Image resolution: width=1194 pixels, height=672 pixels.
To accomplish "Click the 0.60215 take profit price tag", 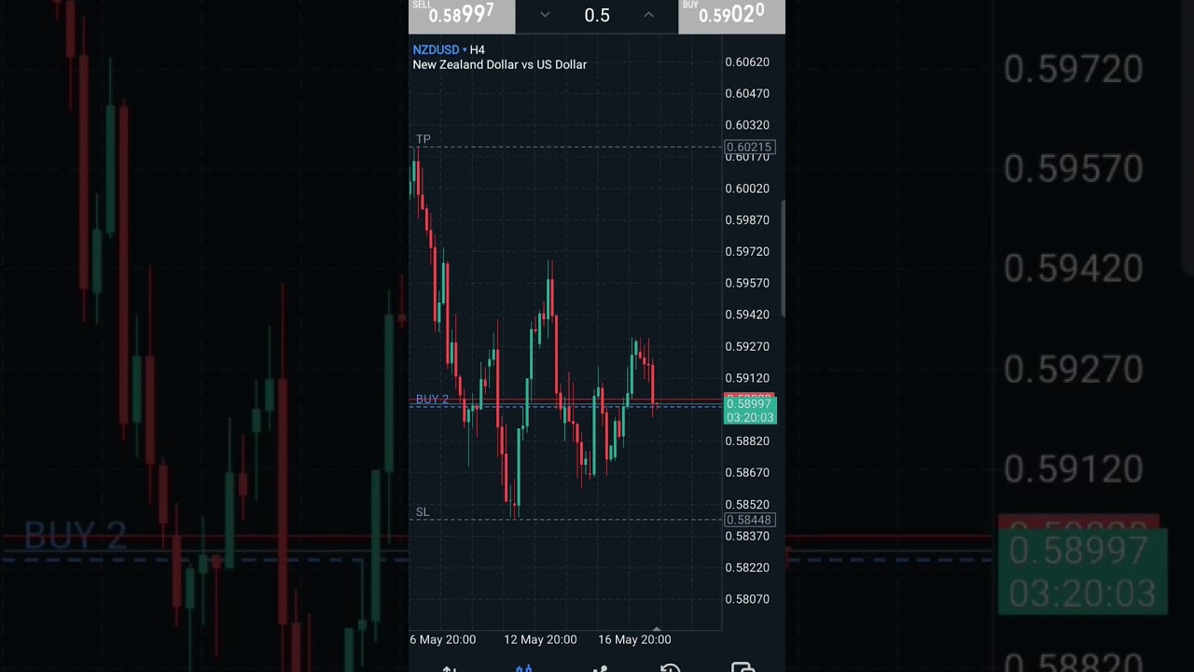I will coord(749,147).
